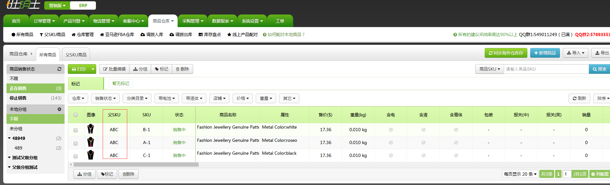
Task: Open 所有商品 in the sub-navigation
Action: click(x=22, y=34)
